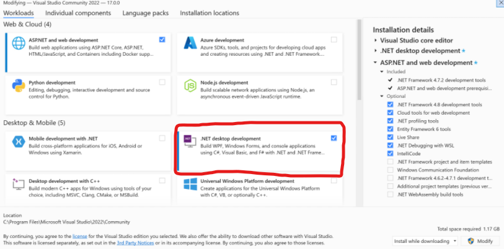Expand Visual Studio core editor details
The height and width of the screenshot is (249, 504).
point(376,40)
